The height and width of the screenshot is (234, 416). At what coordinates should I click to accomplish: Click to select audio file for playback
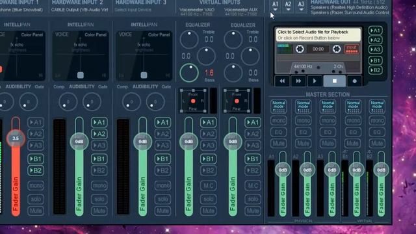click(x=318, y=34)
